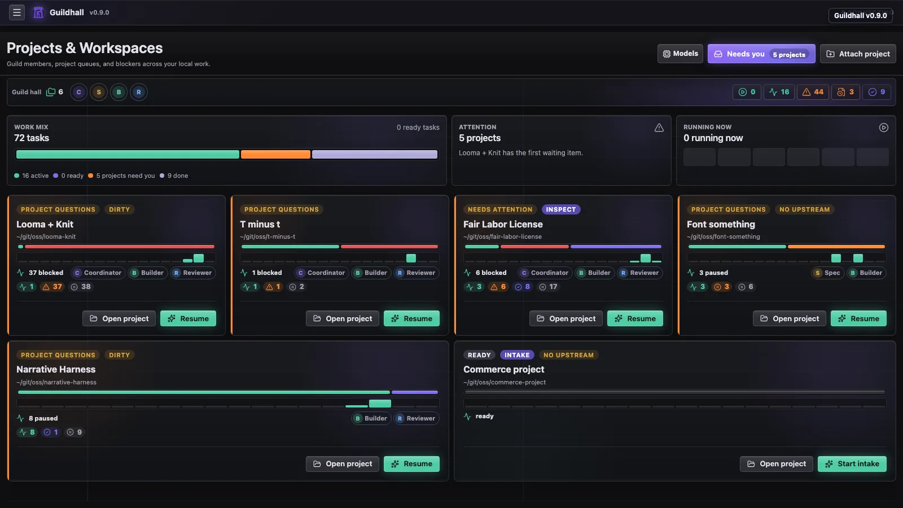
Task: Click INSPECT tag on Fair Labor License
Action: click(x=561, y=209)
